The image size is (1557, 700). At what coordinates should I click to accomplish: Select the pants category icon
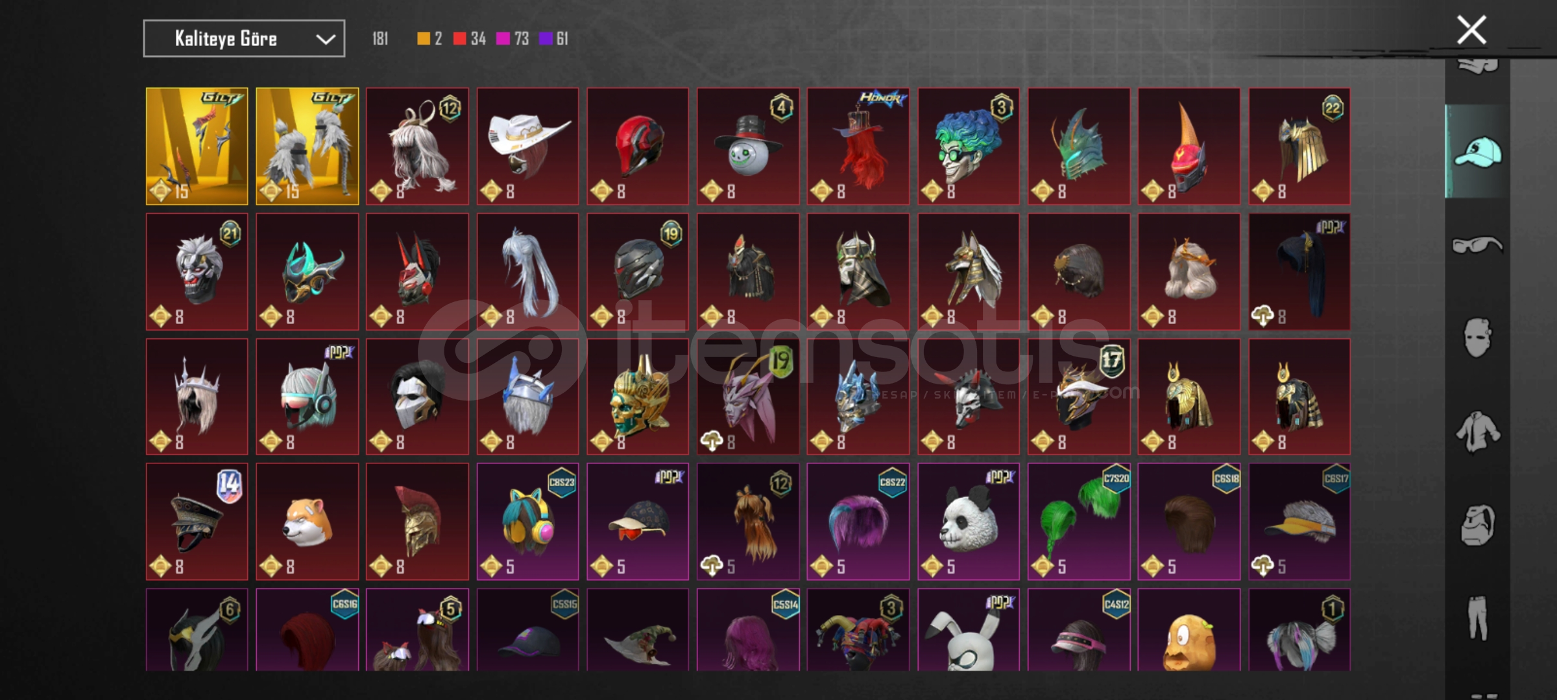click(x=1477, y=618)
